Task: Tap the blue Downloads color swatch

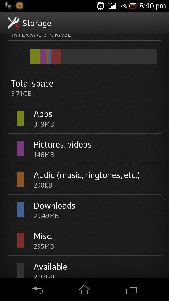Action: coord(21,210)
